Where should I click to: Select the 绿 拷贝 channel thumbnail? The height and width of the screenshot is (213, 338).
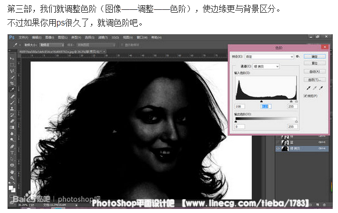pos(285,149)
